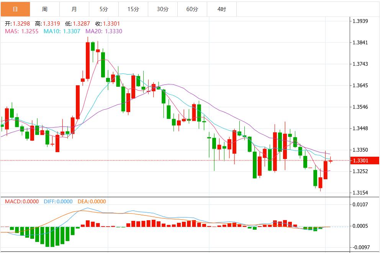The width and height of the screenshot is (383, 253).
Task: Switch to the 日 daily chart tab
Action: 15,9
